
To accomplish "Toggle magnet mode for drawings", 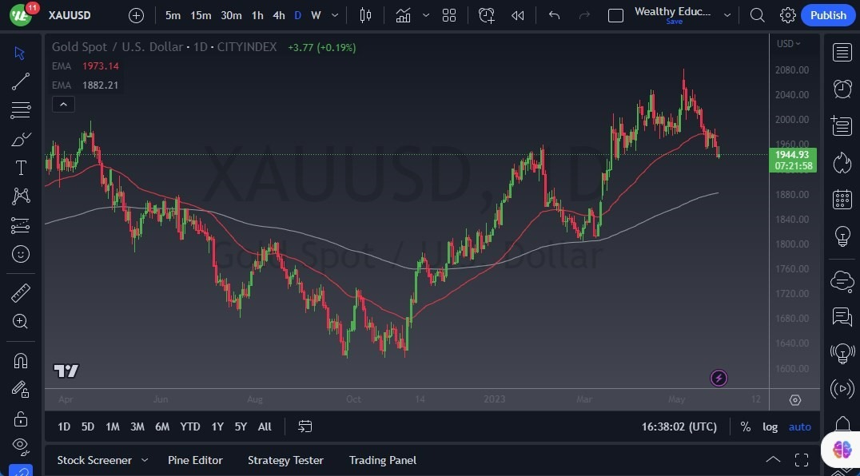I will [x=20, y=361].
